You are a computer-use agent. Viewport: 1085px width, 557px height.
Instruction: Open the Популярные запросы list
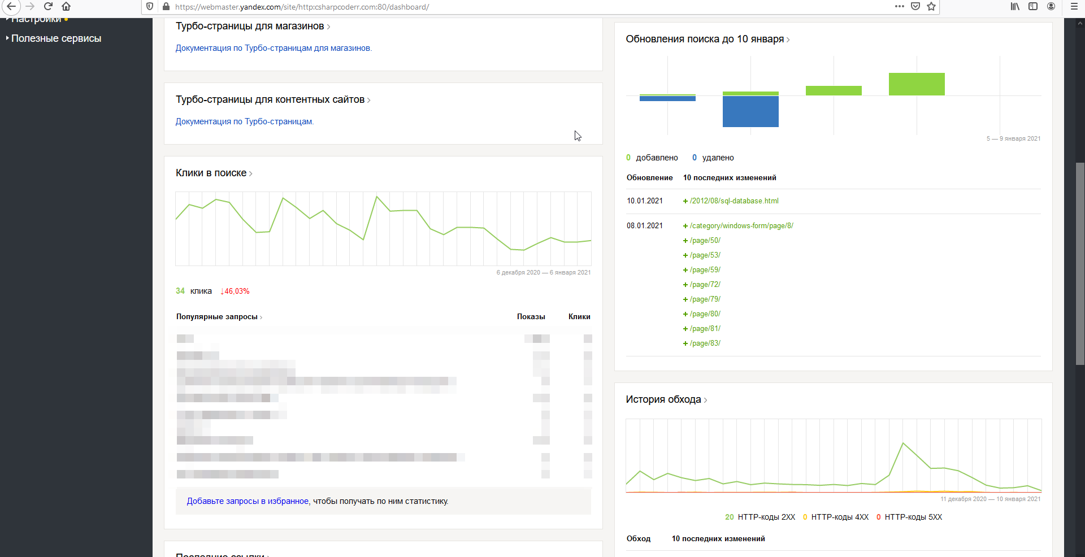(x=217, y=317)
